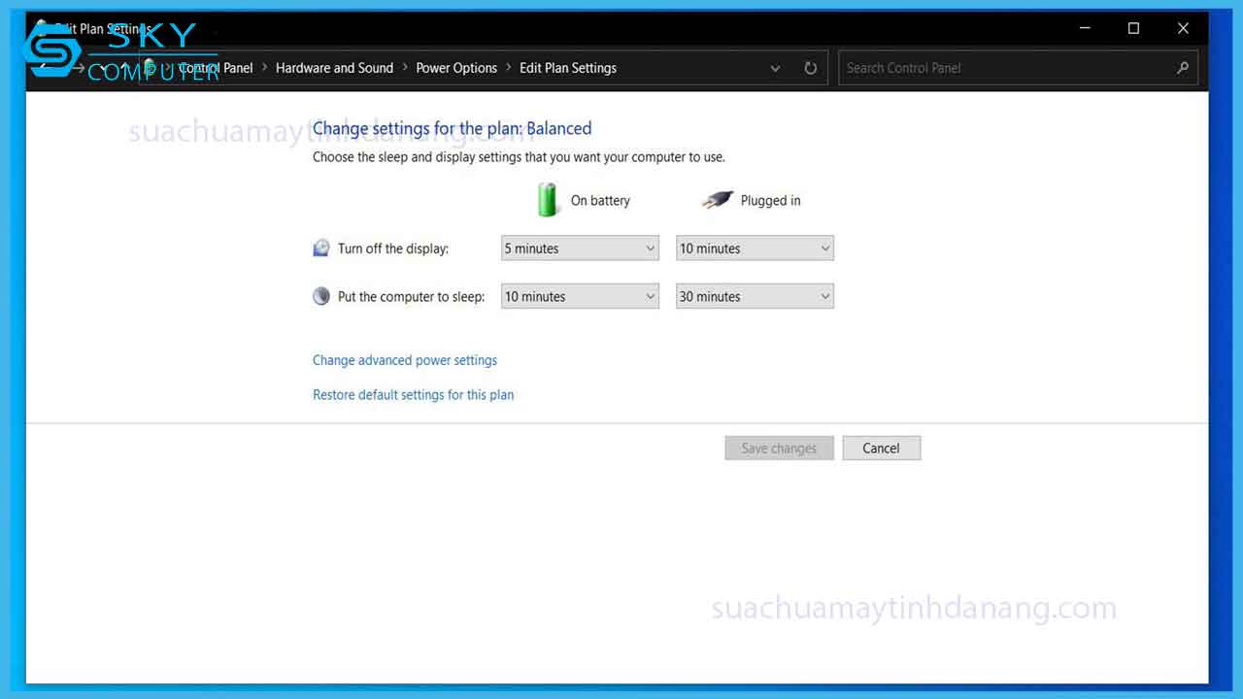1243x699 pixels.
Task: Click the moon icon beside Put the computer to sleep
Action: 321,296
